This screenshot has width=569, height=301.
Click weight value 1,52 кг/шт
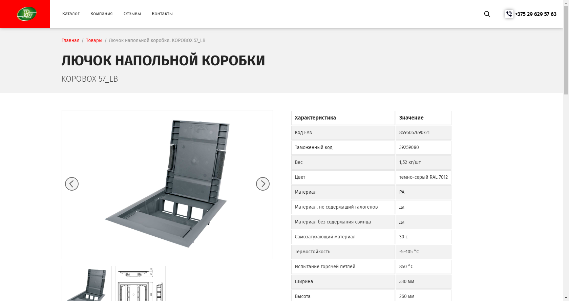click(410, 162)
